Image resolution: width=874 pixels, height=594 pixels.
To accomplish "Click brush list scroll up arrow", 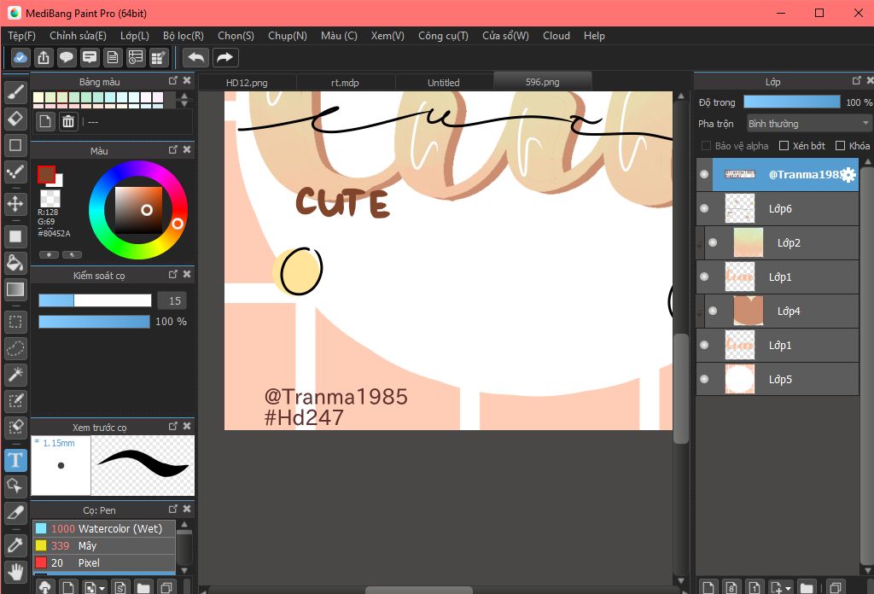I will 184,525.
